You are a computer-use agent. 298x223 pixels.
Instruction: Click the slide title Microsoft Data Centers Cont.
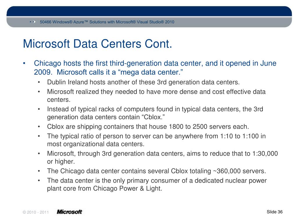pyautogui.click(x=97, y=44)
